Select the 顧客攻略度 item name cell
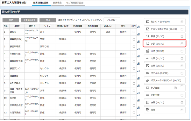Screen dimensions: 191x121 click(17, 47)
